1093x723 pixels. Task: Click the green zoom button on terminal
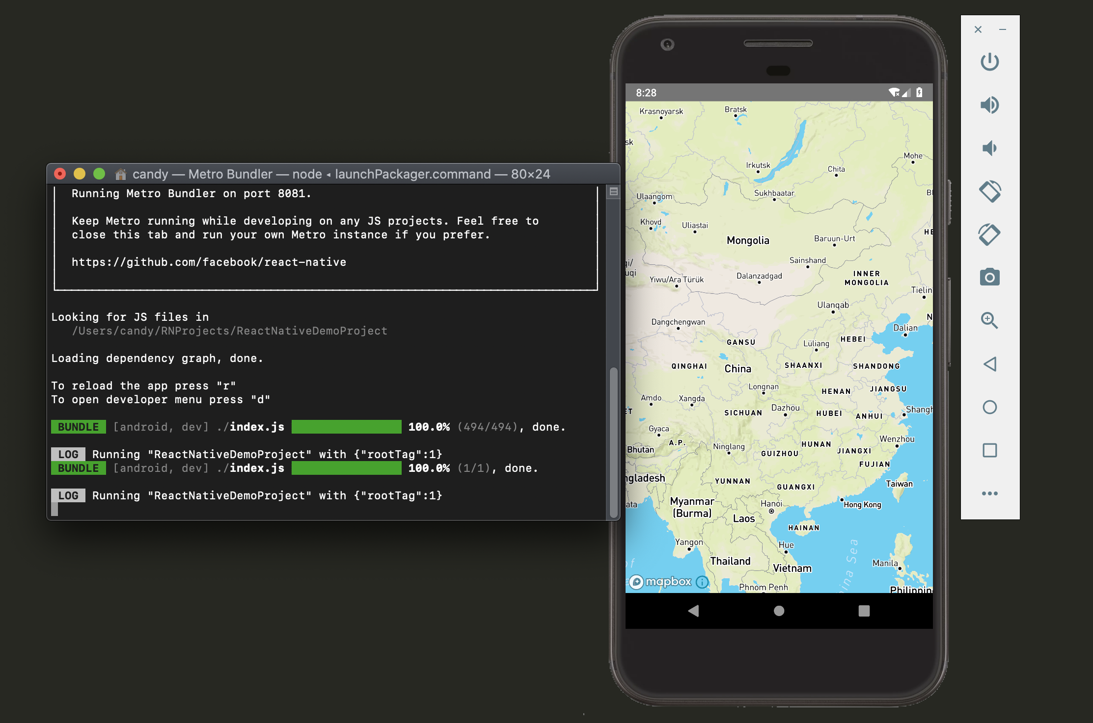99,174
